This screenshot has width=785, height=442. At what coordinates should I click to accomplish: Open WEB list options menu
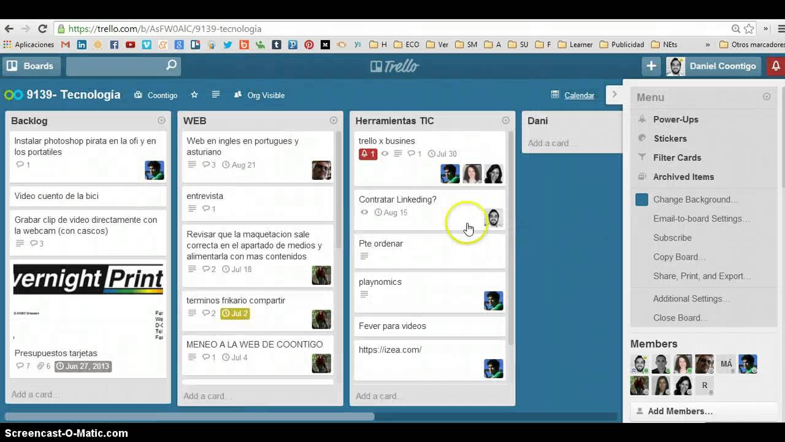(x=334, y=120)
